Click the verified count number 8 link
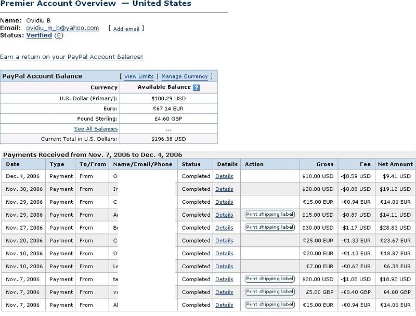Screen dimensions: 416x316 (x=59, y=35)
